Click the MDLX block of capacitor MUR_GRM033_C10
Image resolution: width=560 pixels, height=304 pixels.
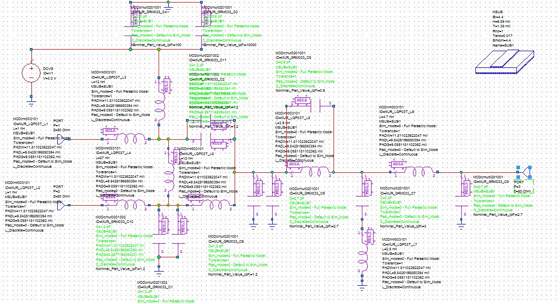tap(165, 225)
